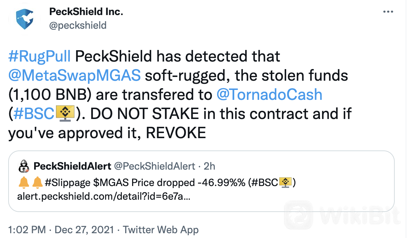
Task: Click the PeckShield shield profile avatar
Action: click(x=24, y=19)
